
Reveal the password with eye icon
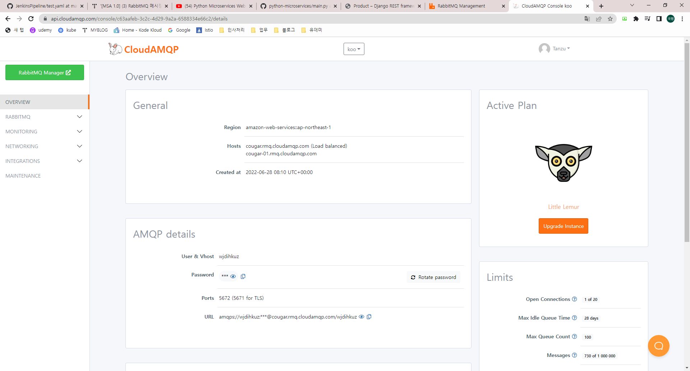pos(233,276)
